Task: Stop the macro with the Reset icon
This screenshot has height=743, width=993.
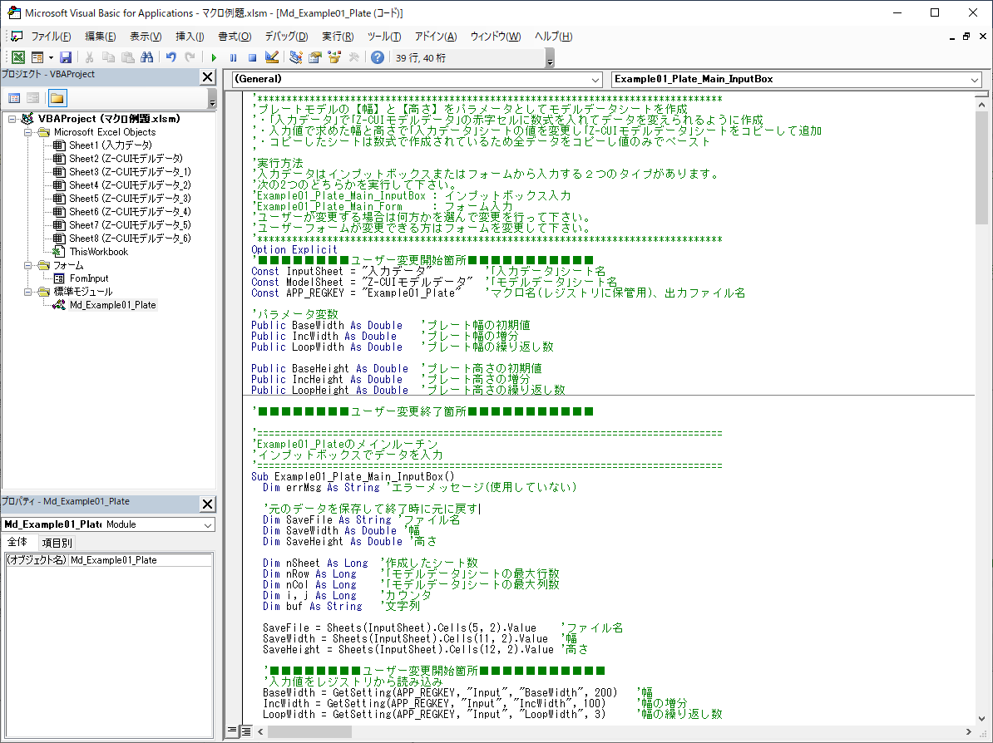Action: [x=254, y=57]
